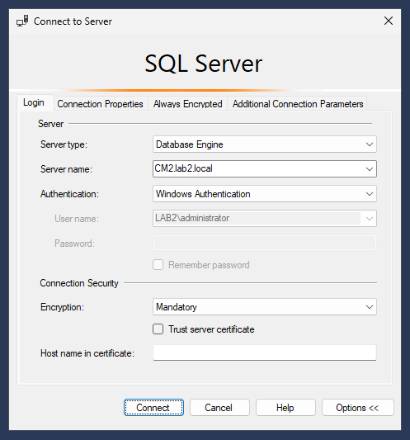
Task: Open the Connection Properties tab
Action: coord(100,104)
